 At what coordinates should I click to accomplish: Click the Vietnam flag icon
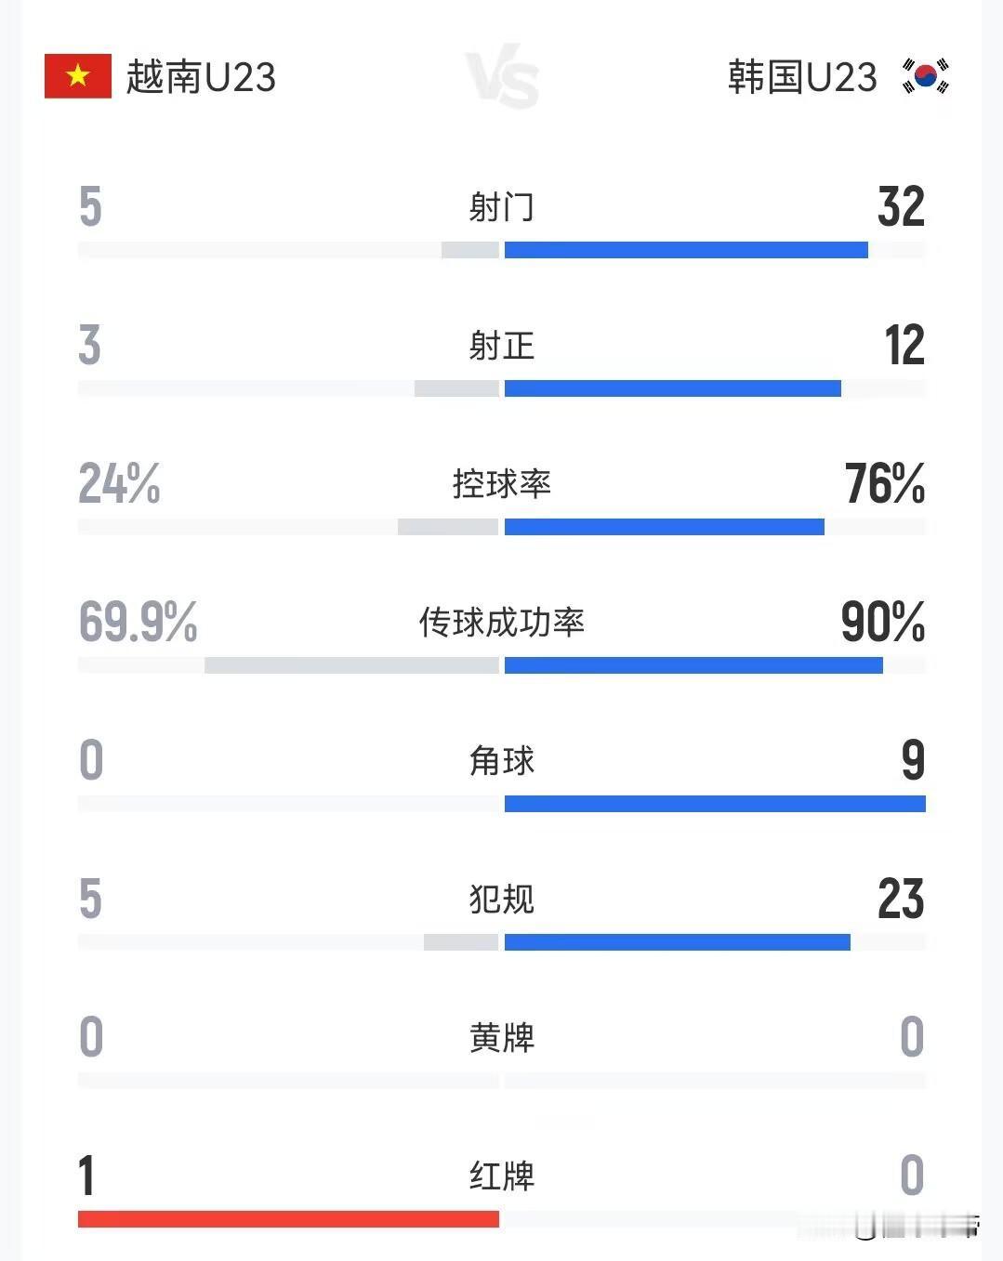tap(78, 76)
